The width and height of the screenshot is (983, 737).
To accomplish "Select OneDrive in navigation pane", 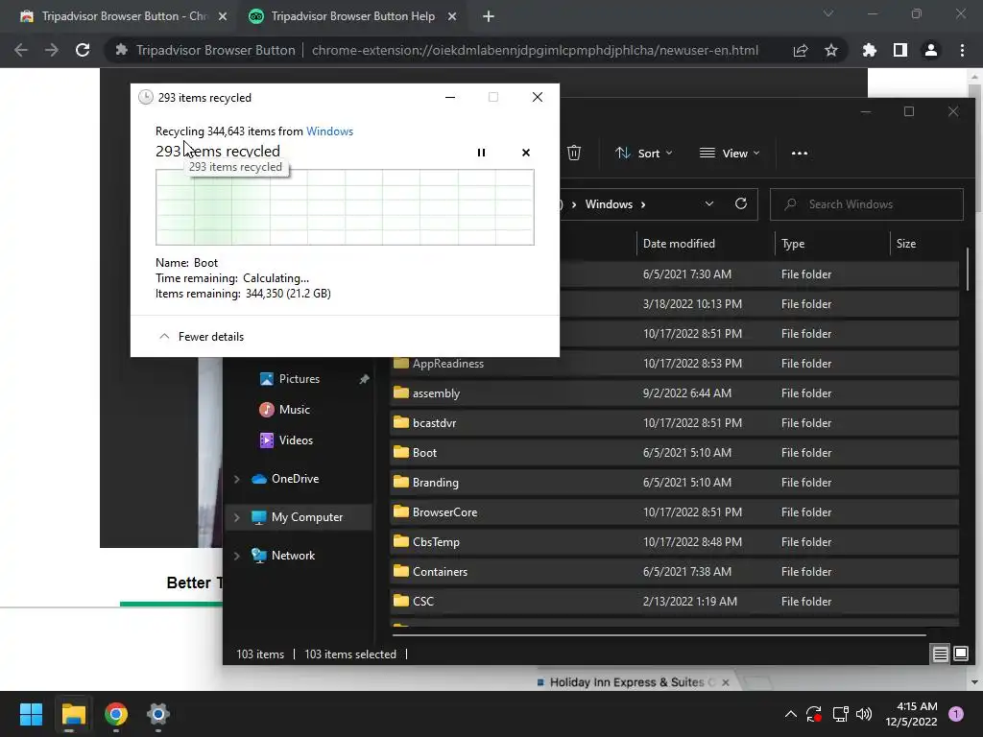I will pyautogui.click(x=295, y=479).
